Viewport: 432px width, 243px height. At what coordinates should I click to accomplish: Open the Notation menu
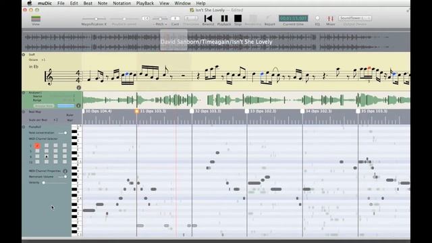click(122, 3)
